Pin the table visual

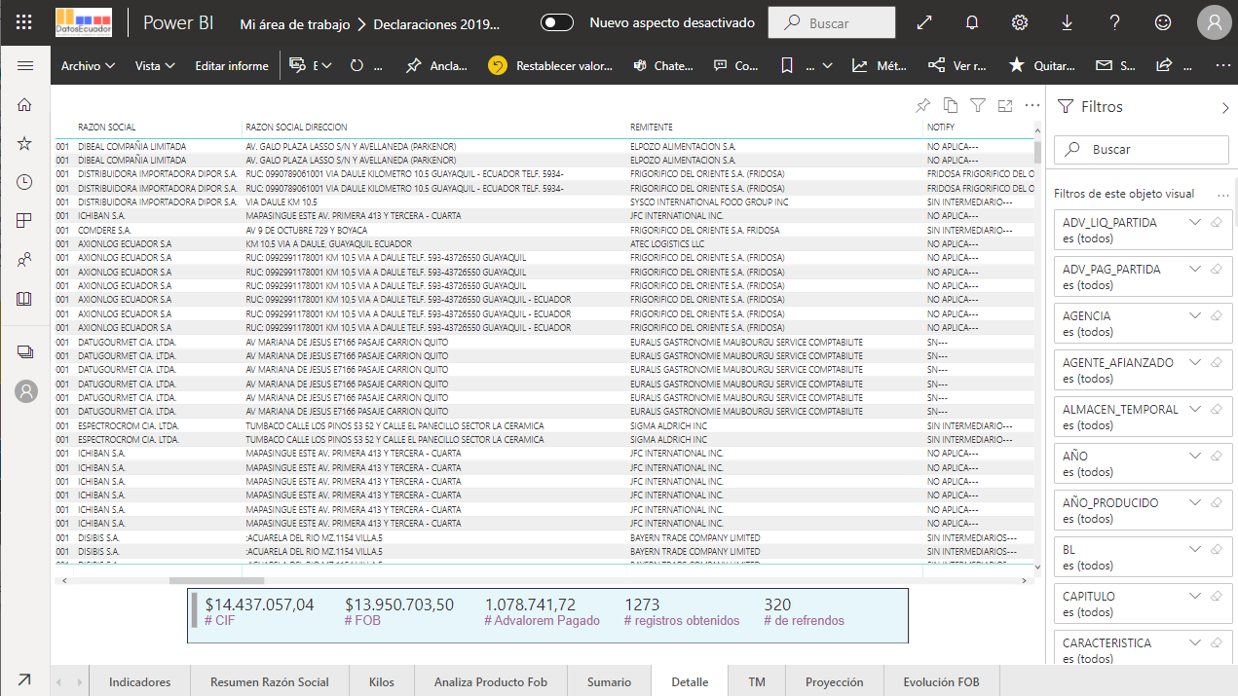pos(923,105)
